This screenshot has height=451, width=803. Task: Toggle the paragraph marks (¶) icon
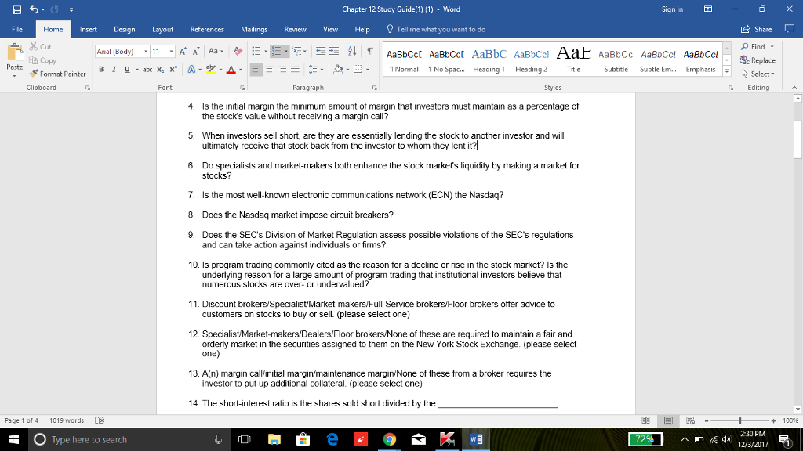tap(370, 52)
